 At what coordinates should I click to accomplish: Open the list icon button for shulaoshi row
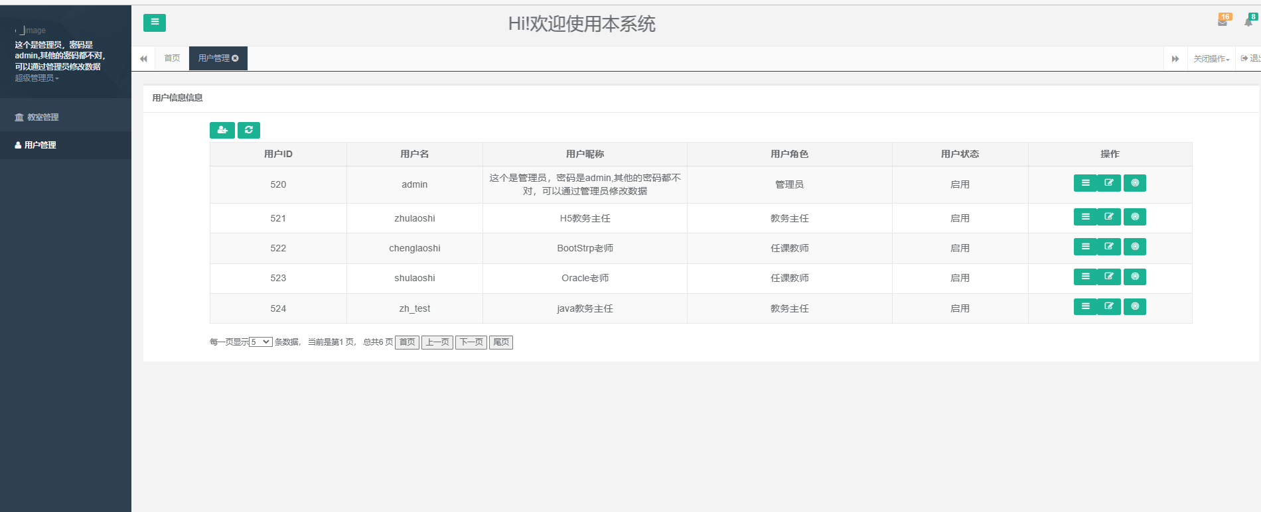click(1085, 277)
